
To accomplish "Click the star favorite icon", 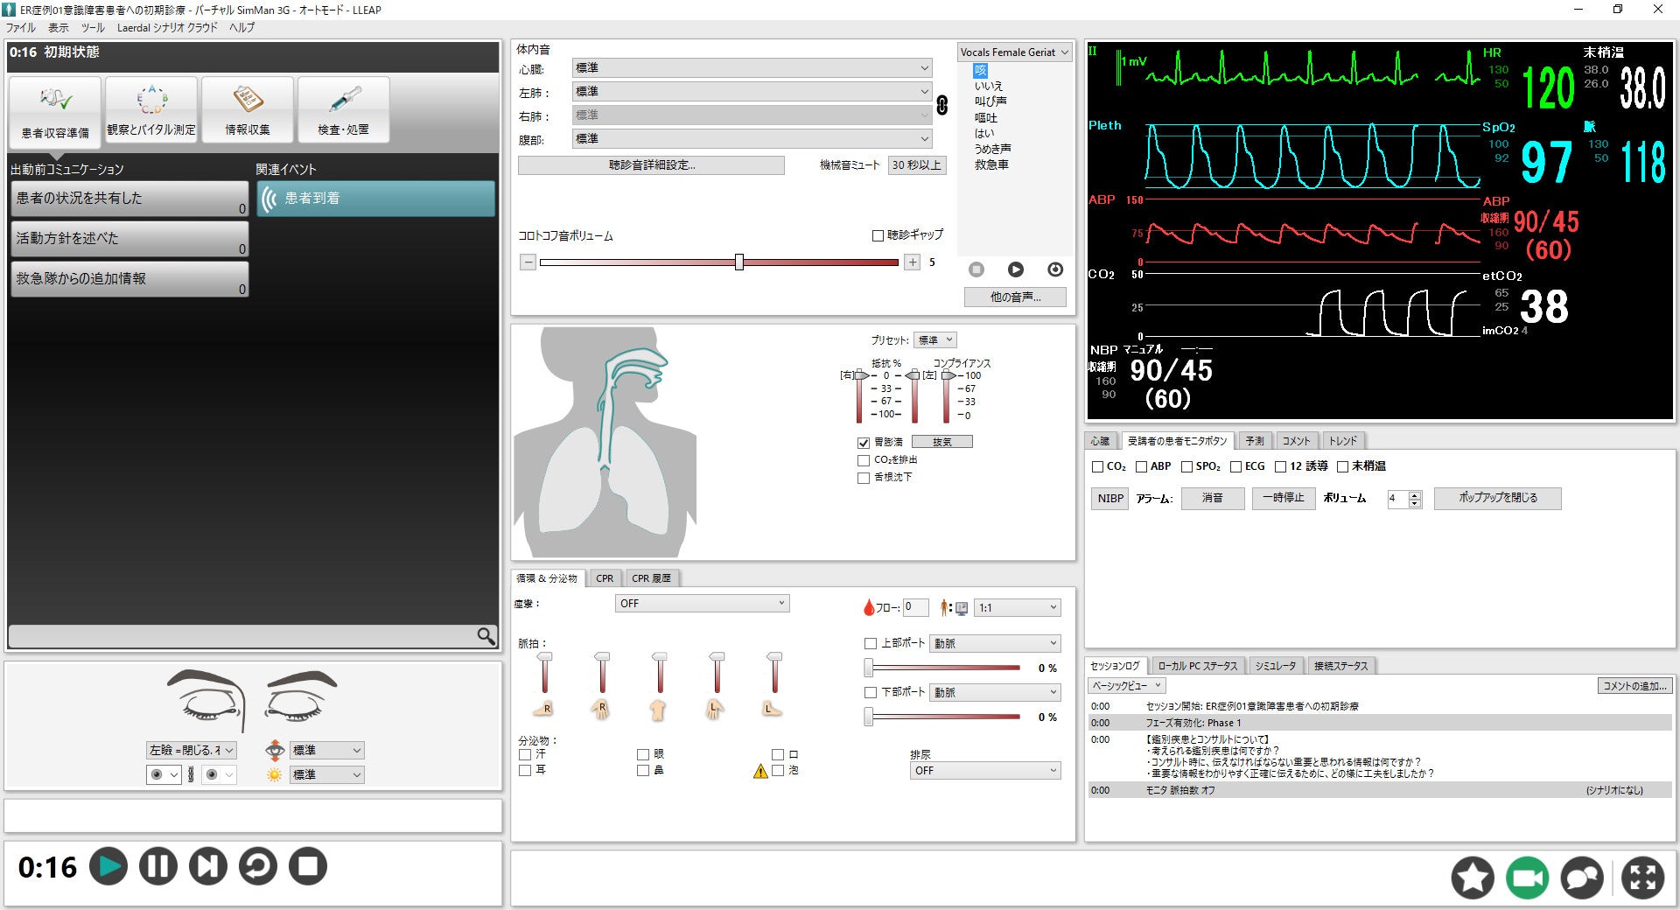I will 1473,878.
